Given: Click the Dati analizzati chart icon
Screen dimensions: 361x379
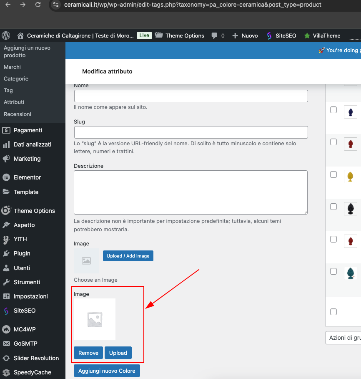Looking at the screenshot, I should pyautogui.click(x=6, y=144).
